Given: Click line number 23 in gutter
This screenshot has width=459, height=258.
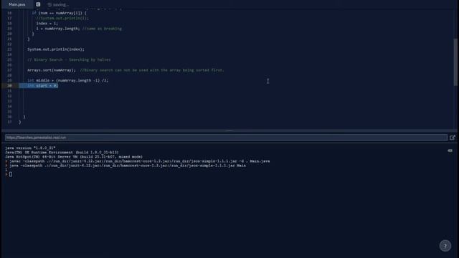Looking at the screenshot, I should pos(9,49).
